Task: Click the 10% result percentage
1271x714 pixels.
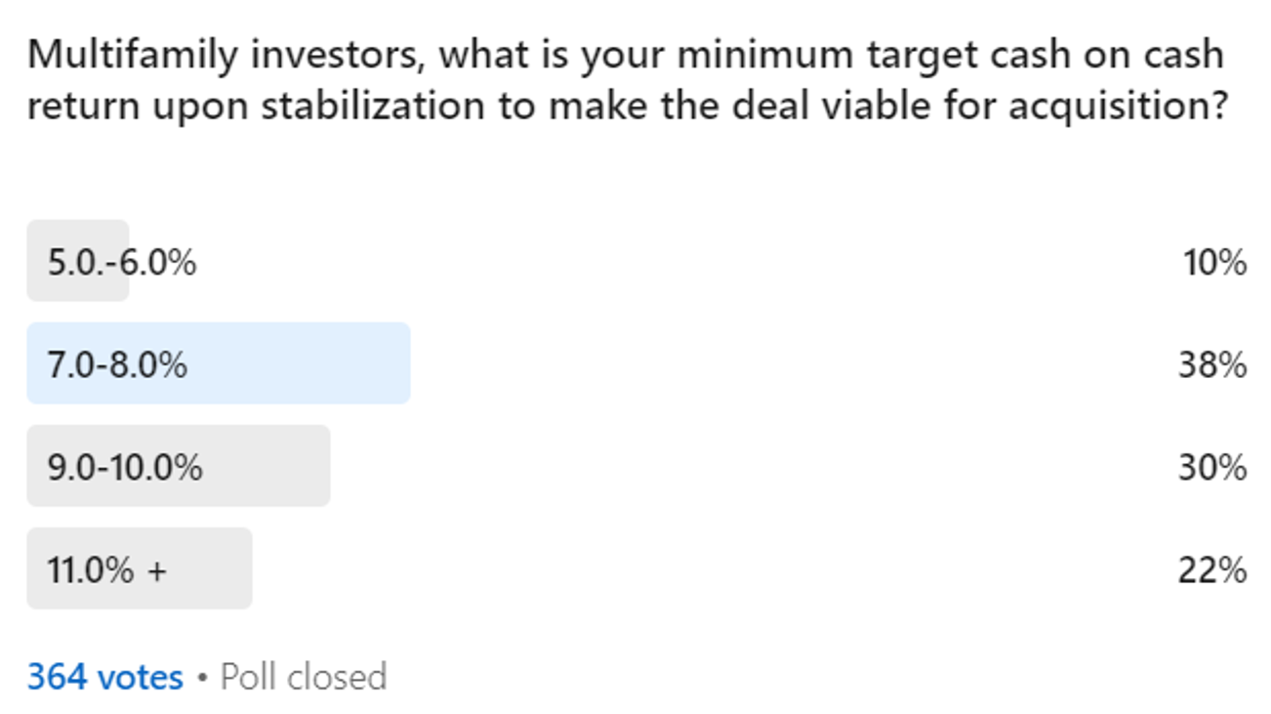Action: pyautogui.click(x=1214, y=262)
